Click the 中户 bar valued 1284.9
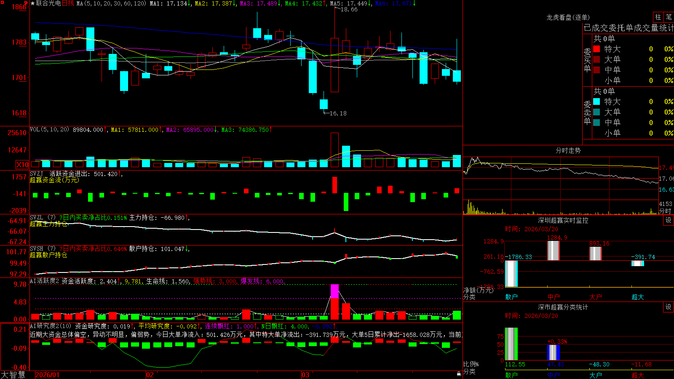Screen dimensions: 674x379 pyautogui.click(x=553, y=251)
